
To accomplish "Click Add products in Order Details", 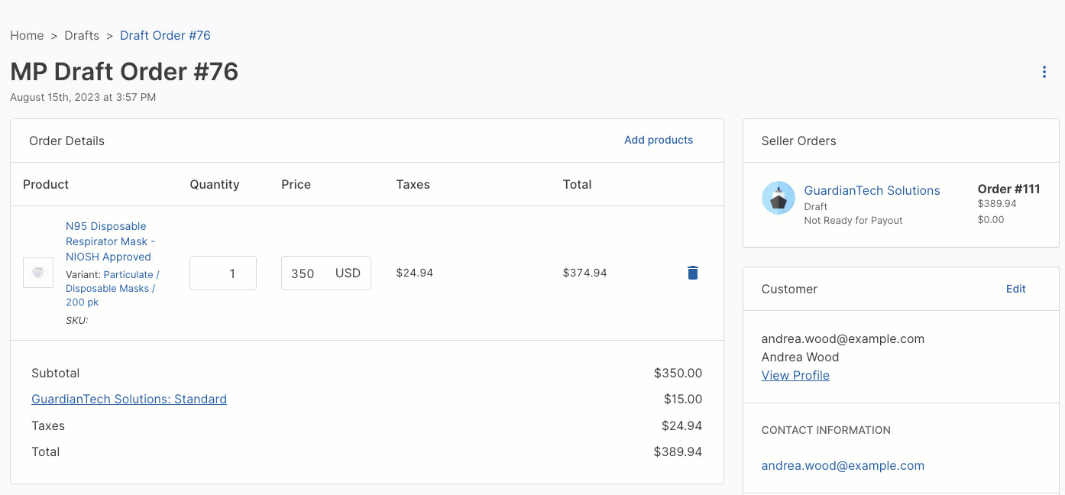I will pyautogui.click(x=658, y=141).
